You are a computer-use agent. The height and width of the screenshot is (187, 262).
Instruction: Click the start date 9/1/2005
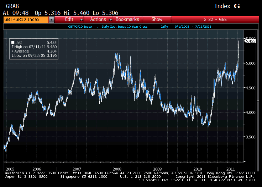182,27
